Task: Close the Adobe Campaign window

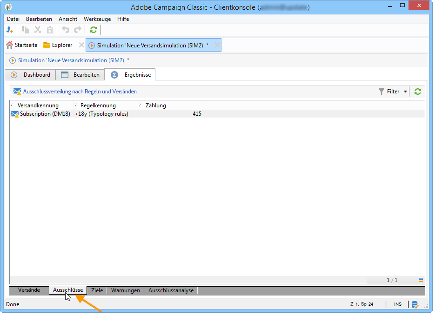Action: [x=419, y=6]
